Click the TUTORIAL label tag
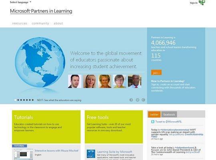 pos(20,146)
